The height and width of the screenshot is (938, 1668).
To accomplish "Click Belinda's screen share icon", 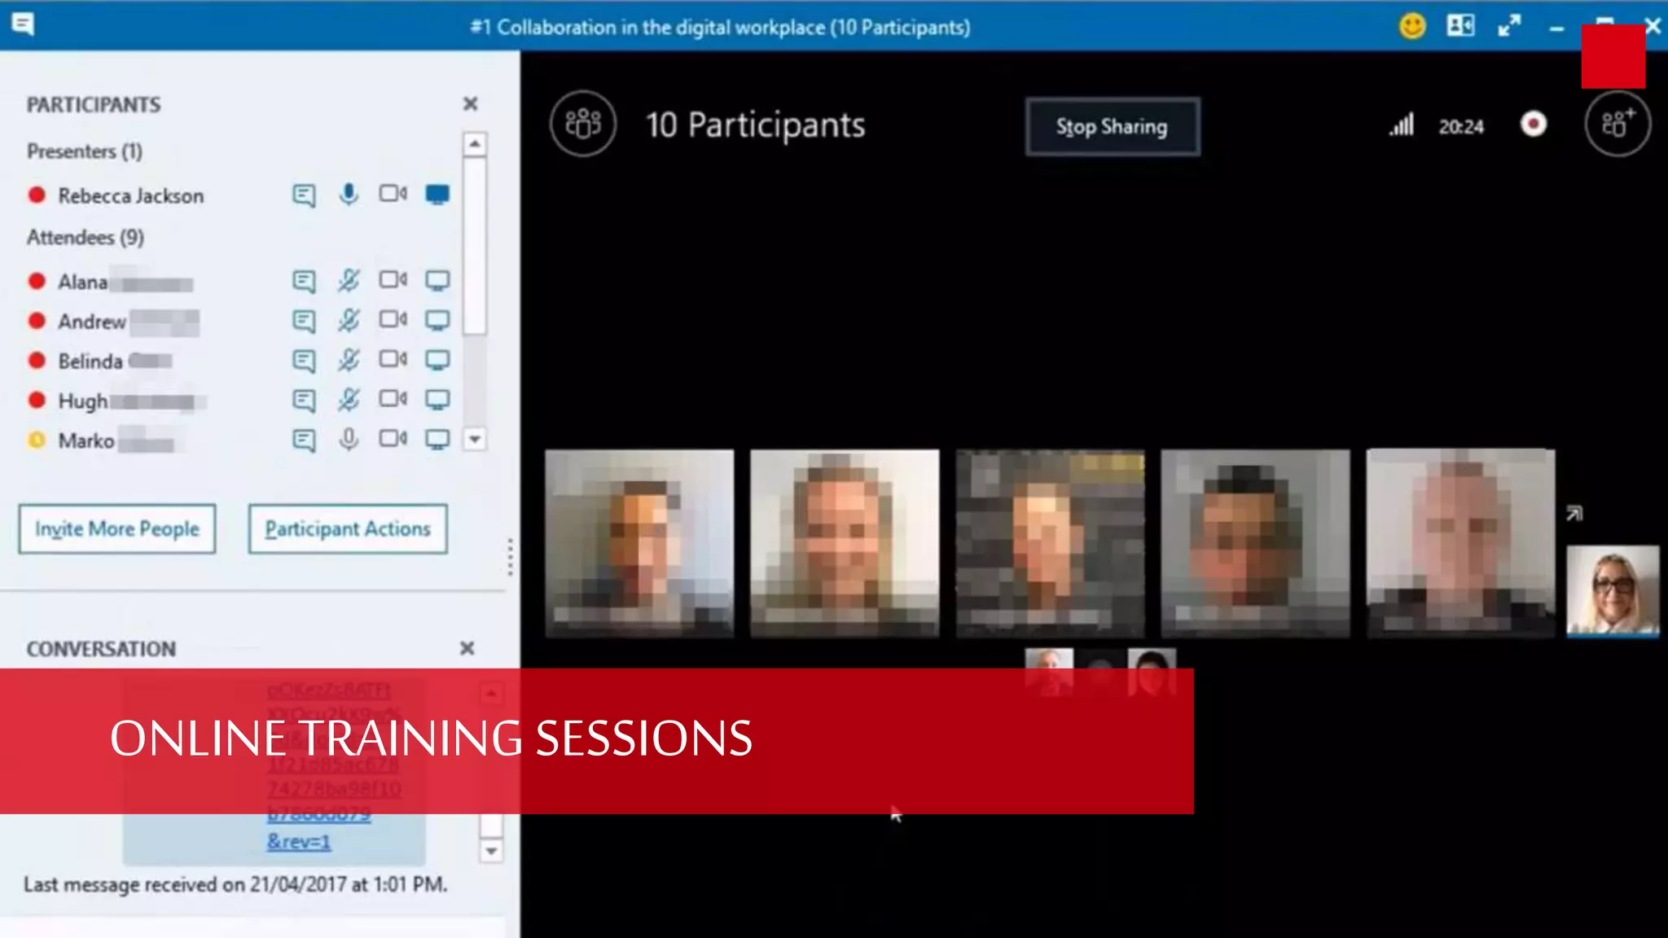I will [x=437, y=360].
